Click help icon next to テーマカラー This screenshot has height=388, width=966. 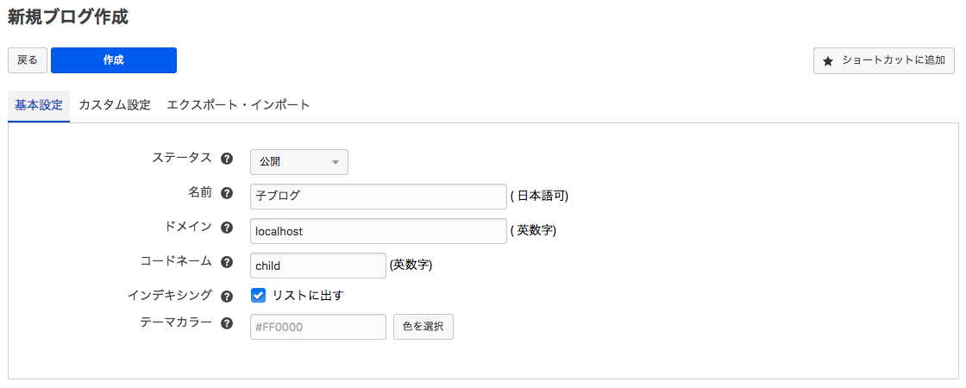[227, 324]
